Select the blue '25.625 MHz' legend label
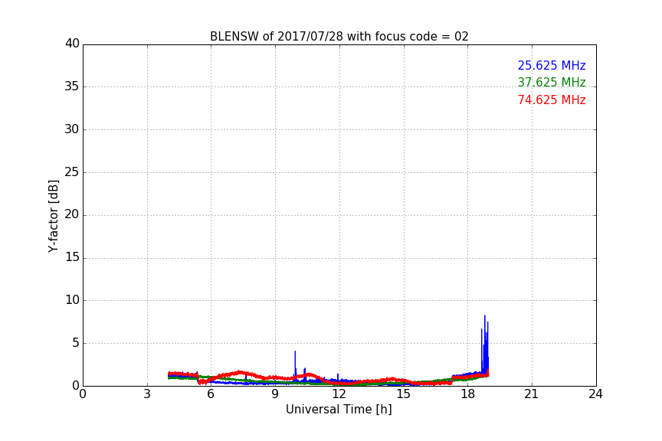This screenshot has width=662, height=441. pyautogui.click(x=552, y=65)
